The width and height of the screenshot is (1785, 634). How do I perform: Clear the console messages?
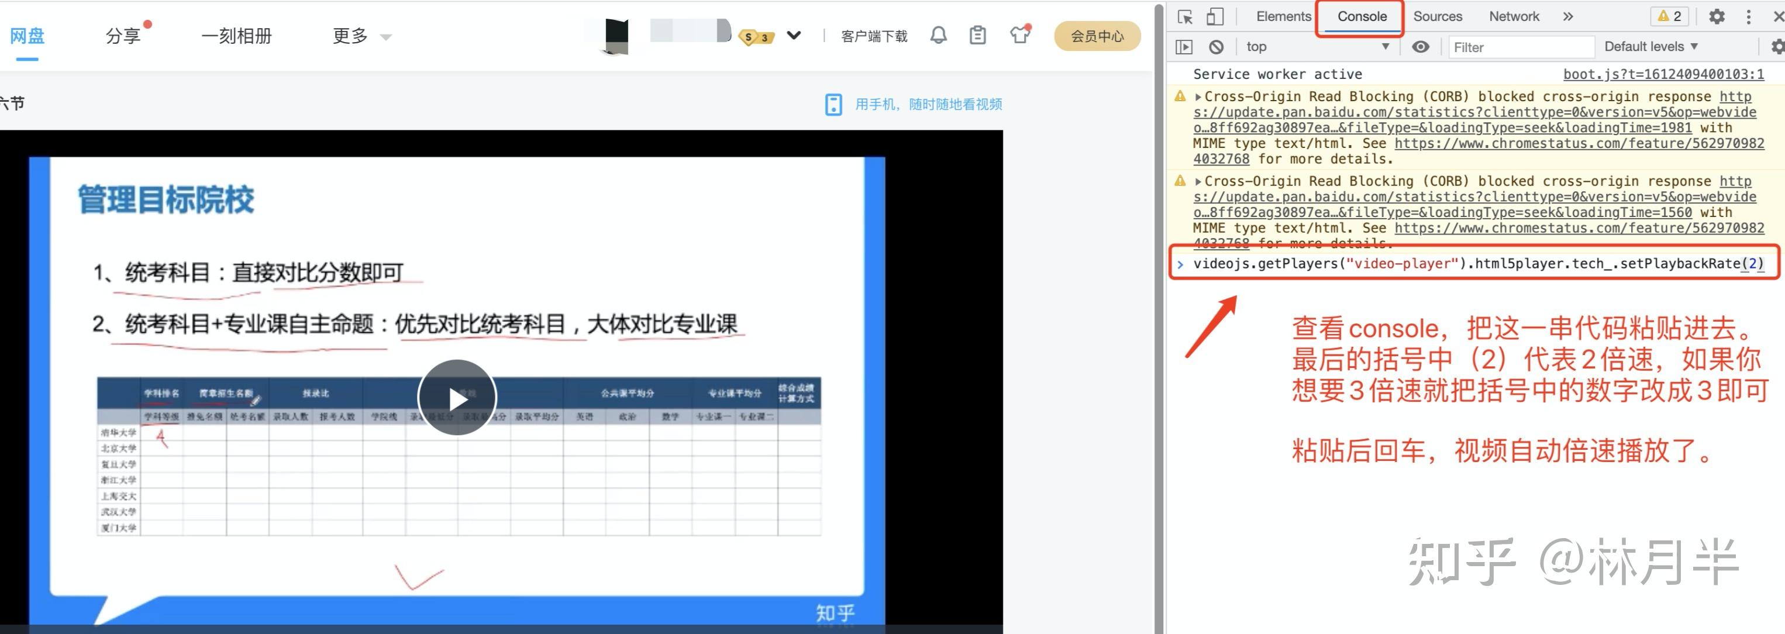(1216, 47)
